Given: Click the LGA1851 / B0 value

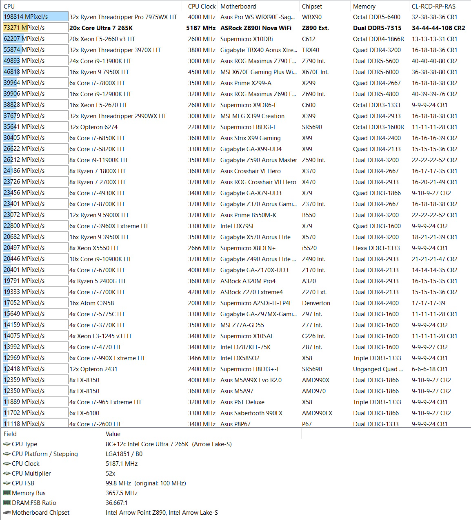Looking at the screenshot, I should pyautogui.click(x=124, y=454).
